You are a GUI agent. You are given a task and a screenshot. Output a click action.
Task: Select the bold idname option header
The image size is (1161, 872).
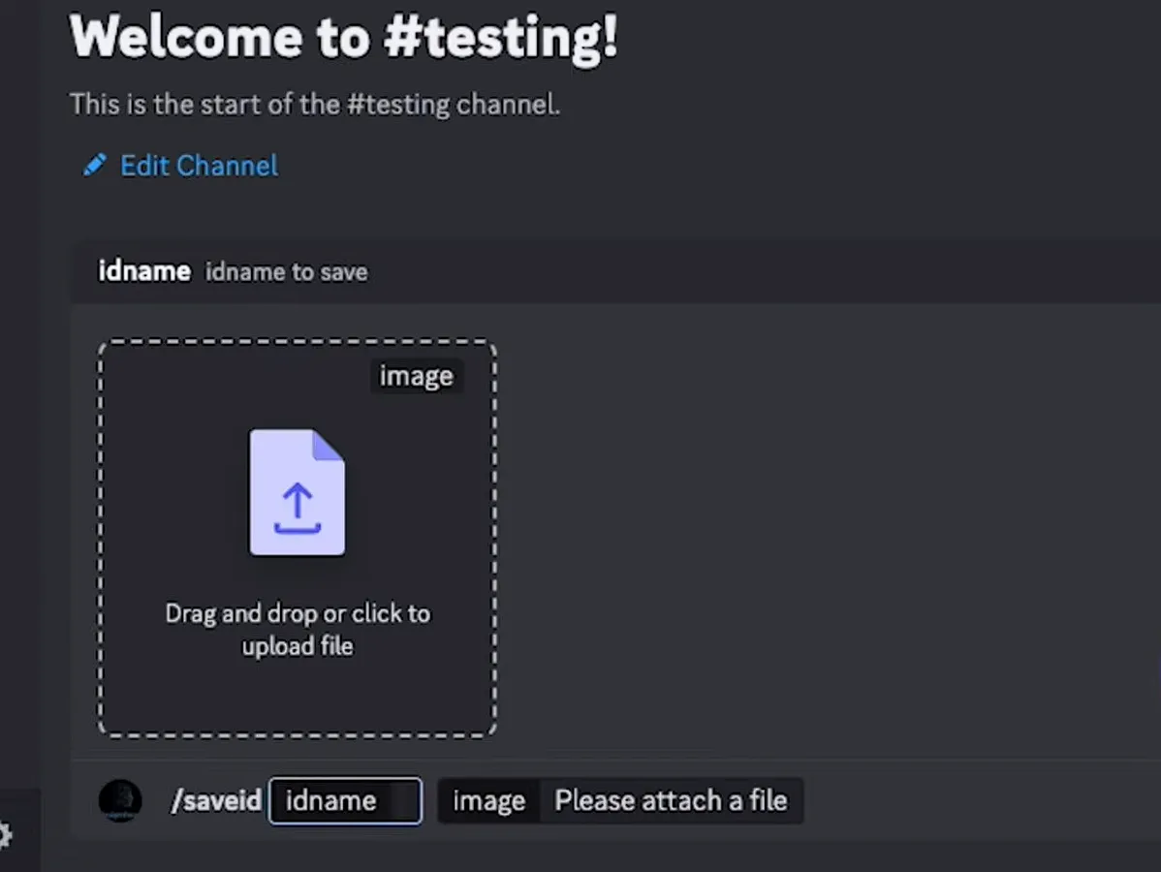tap(144, 271)
